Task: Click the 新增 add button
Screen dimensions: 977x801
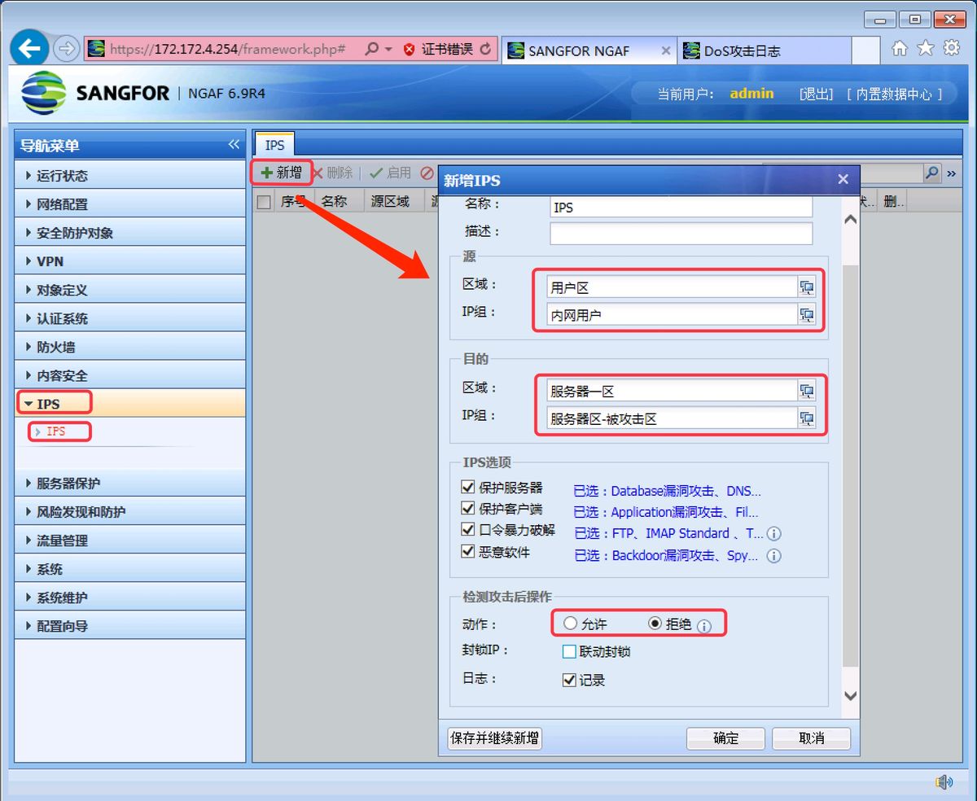Action: tap(281, 173)
